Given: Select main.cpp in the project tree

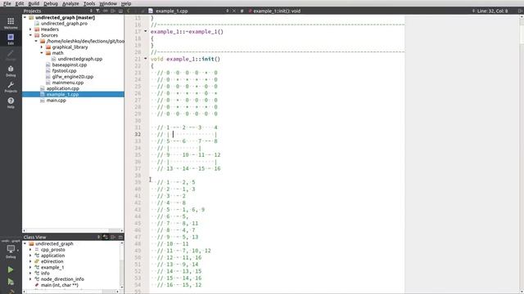Looking at the screenshot, I should [x=56, y=100].
